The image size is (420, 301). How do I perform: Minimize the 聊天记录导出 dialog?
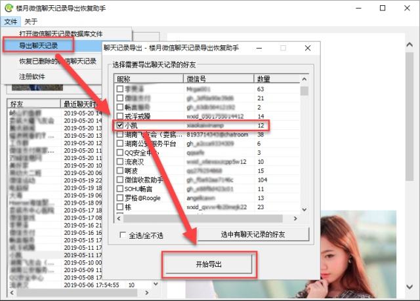point(259,48)
